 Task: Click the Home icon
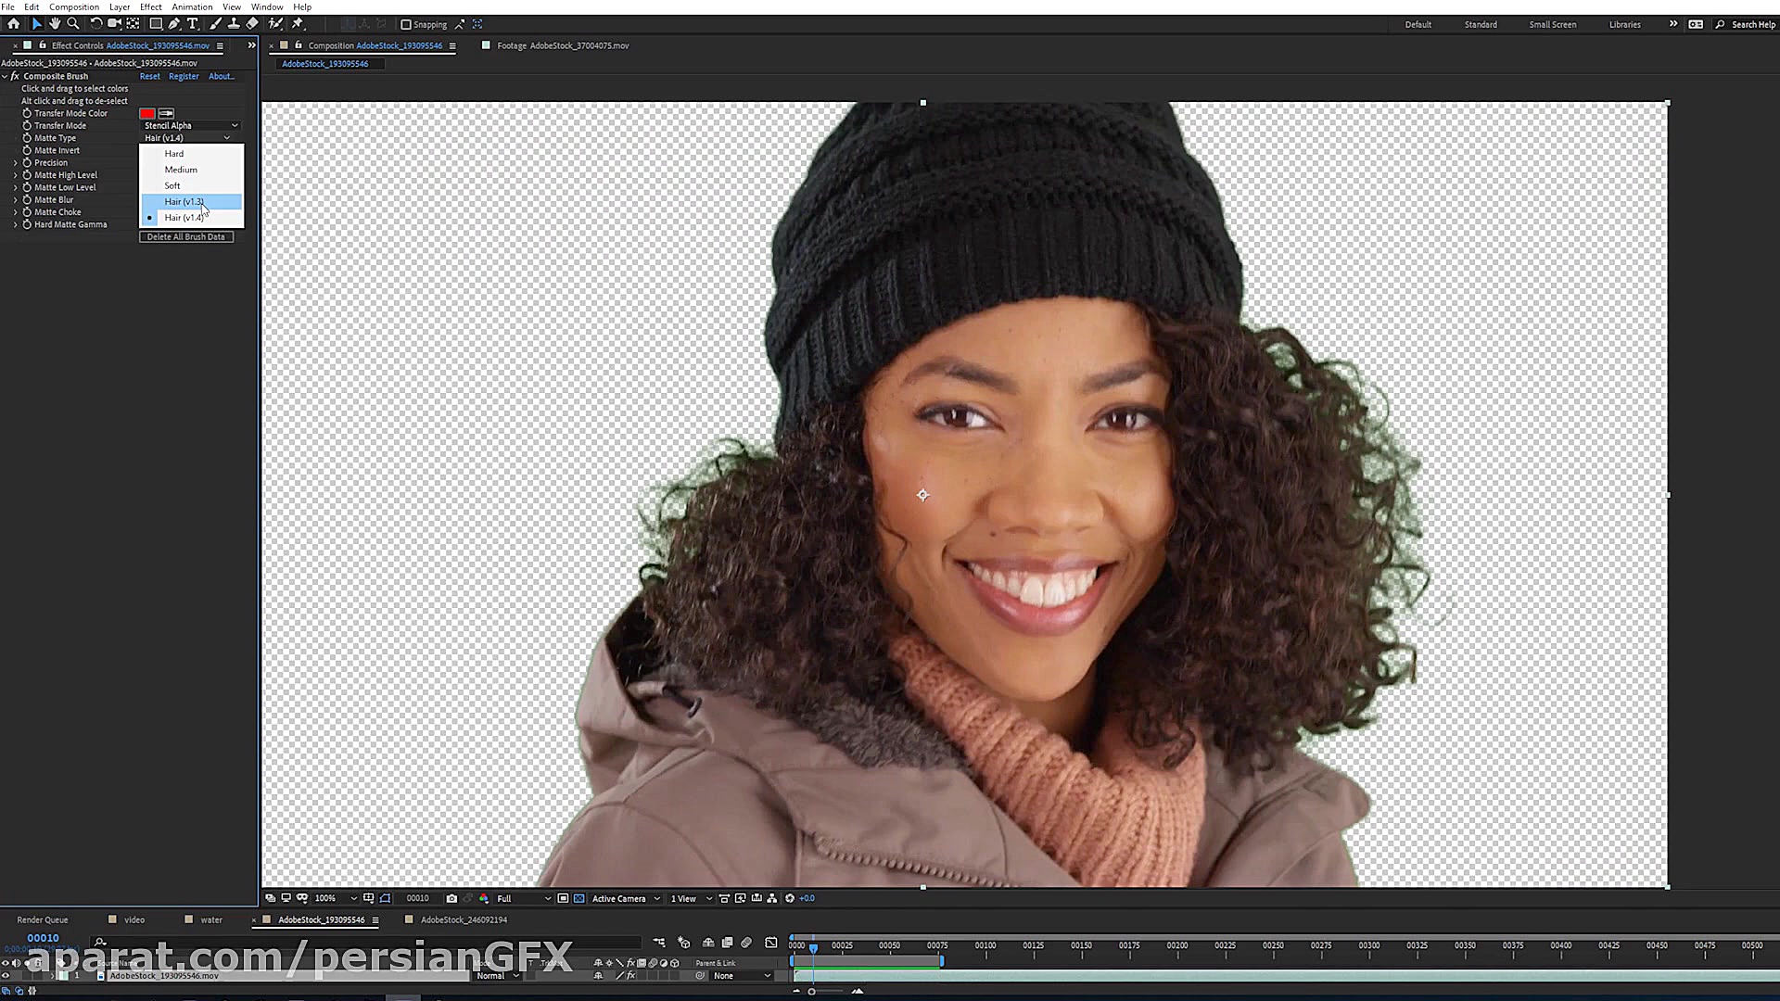pos(14,24)
